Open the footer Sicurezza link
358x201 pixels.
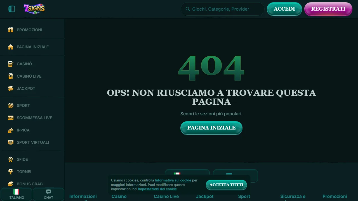pos(293,197)
